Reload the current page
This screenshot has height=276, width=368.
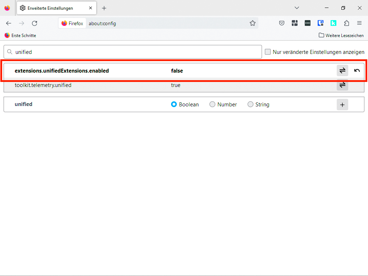click(x=34, y=23)
